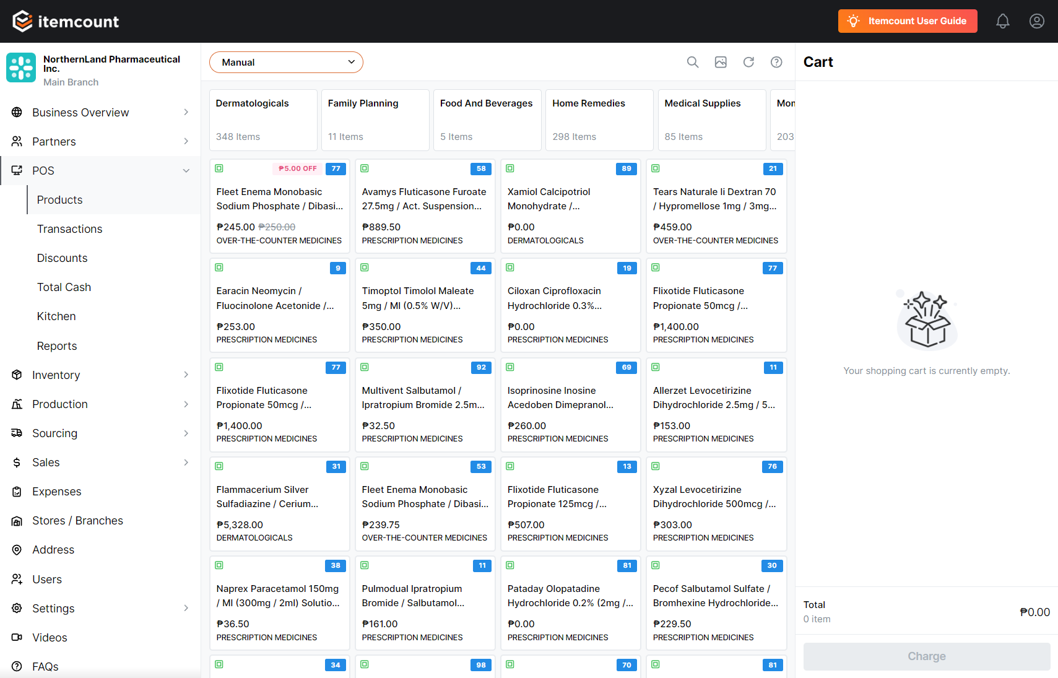1058x678 pixels.
Task: Expand the Sales menu
Action: [100, 463]
